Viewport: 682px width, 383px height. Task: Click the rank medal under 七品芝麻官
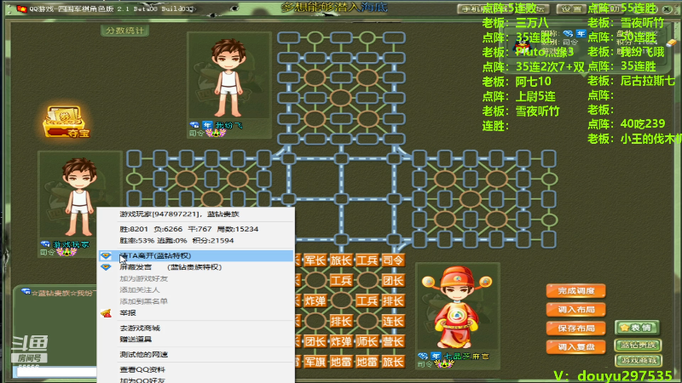click(x=443, y=364)
